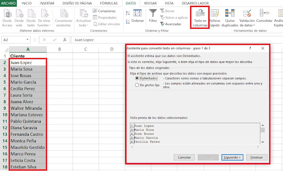Open Avanzadas filter options
The height and width of the screenshot is (171, 283).
coord(171,24)
